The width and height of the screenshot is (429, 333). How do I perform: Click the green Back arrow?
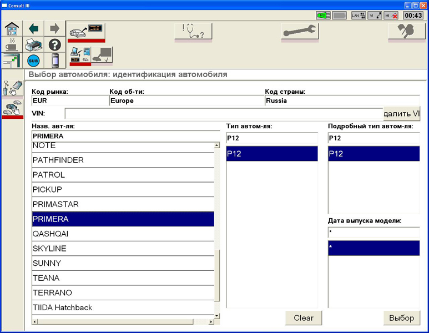tap(33, 28)
